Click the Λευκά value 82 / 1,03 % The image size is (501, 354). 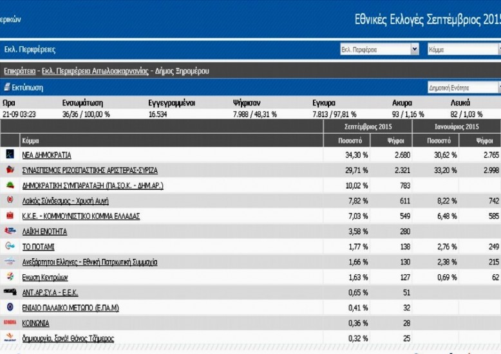tap(466, 115)
